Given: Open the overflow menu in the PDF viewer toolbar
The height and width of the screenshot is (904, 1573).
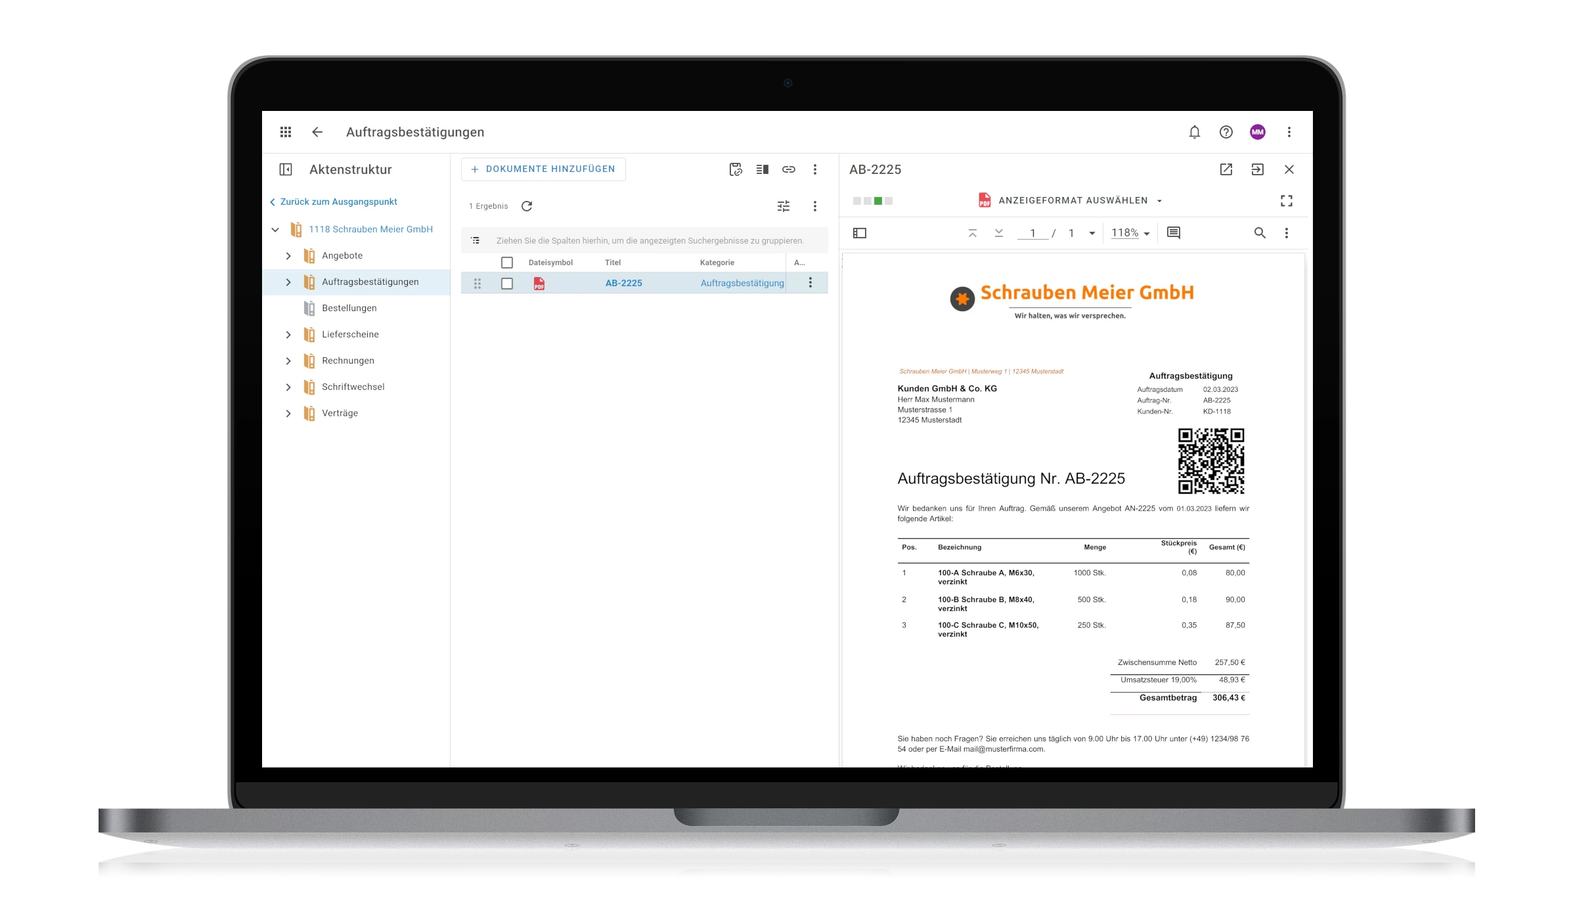Looking at the screenshot, I should coord(1287,233).
